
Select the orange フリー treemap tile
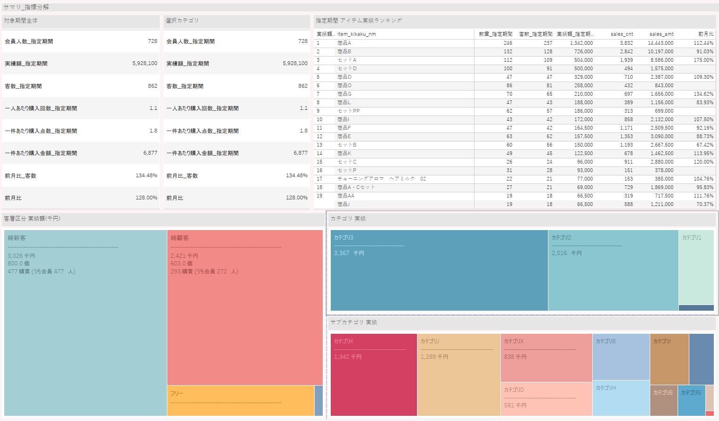coord(241,401)
